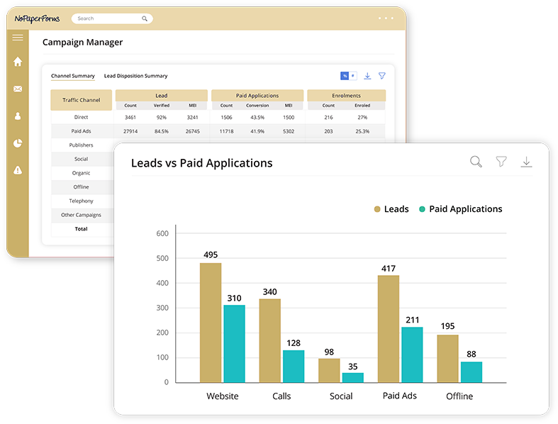Viewport: 558px width, 424px height.
Task: Switch the table to number (#) view
Action: 352,76
